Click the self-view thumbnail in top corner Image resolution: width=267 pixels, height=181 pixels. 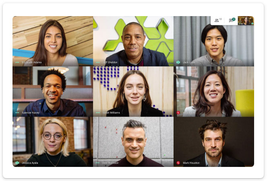[246, 21]
